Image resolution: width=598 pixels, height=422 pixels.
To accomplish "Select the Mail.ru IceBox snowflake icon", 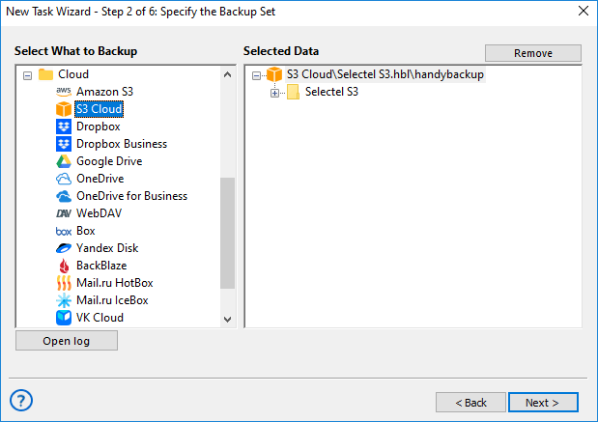I will tap(64, 300).
